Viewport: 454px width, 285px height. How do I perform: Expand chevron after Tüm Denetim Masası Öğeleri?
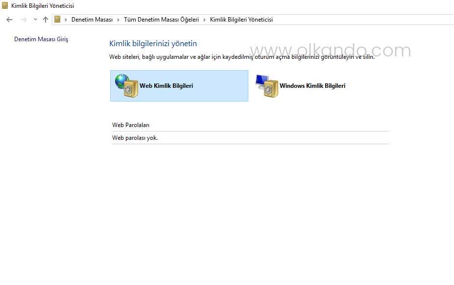click(x=204, y=20)
